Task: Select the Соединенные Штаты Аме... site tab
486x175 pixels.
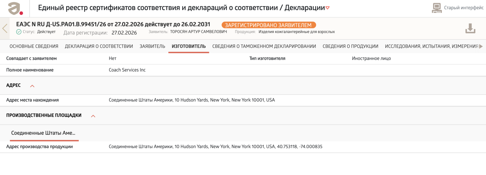Action: tap(43, 133)
